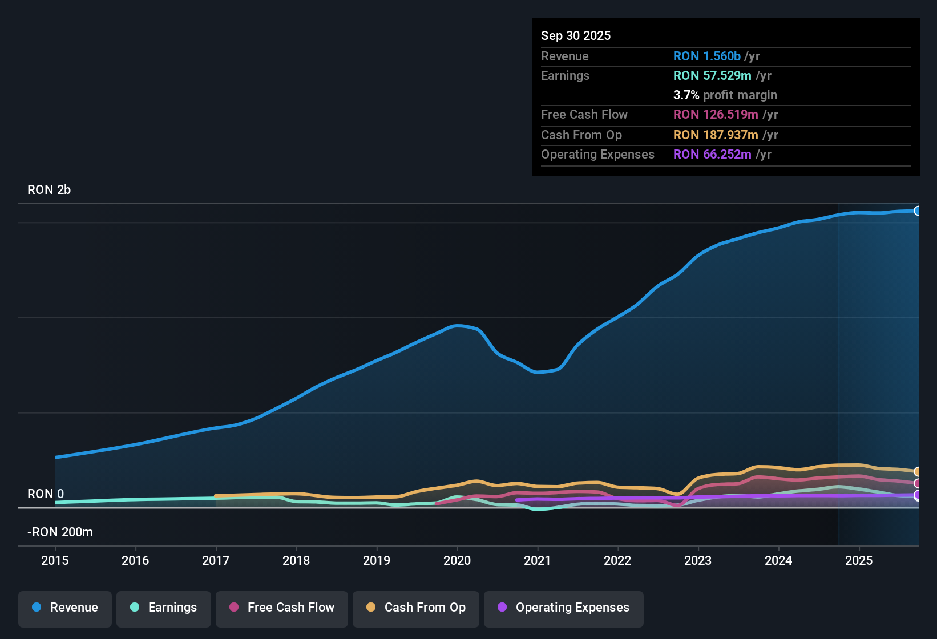Select the 2020 year label on the axis

[x=457, y=561]
